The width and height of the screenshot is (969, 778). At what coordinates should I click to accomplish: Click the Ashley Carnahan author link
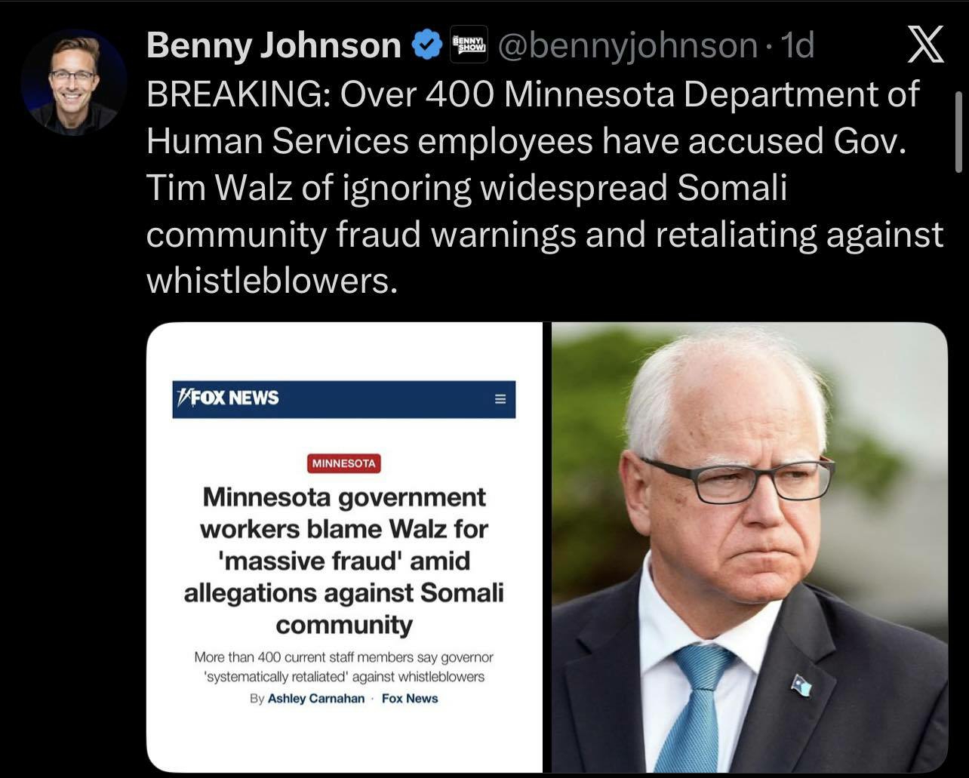tap(316, 698)
